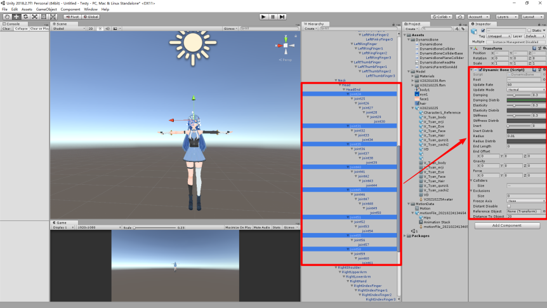Open the Edit menu

coord(15,10)
